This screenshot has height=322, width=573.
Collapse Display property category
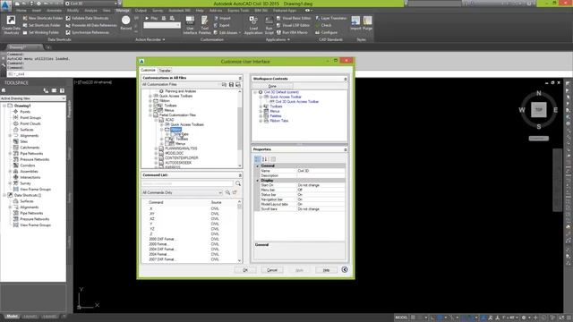coord(258,181)
